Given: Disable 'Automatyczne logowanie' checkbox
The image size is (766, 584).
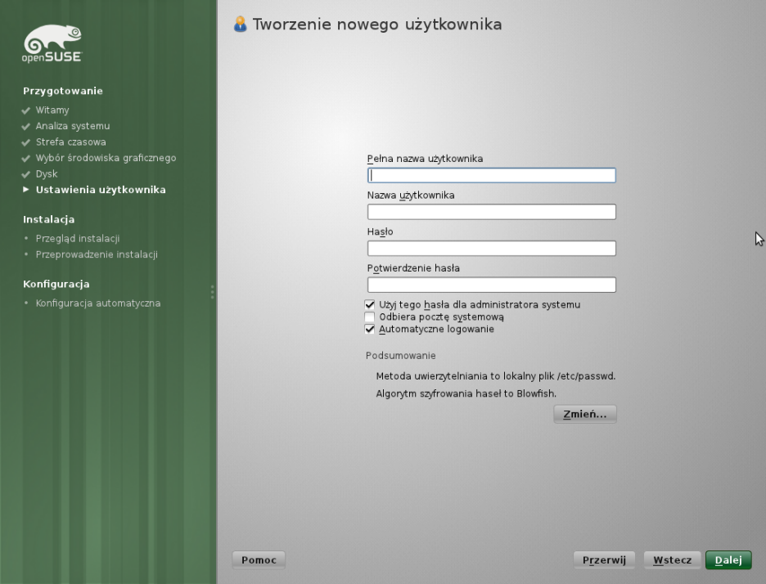Looking at the screenshot, I should 370,330.
